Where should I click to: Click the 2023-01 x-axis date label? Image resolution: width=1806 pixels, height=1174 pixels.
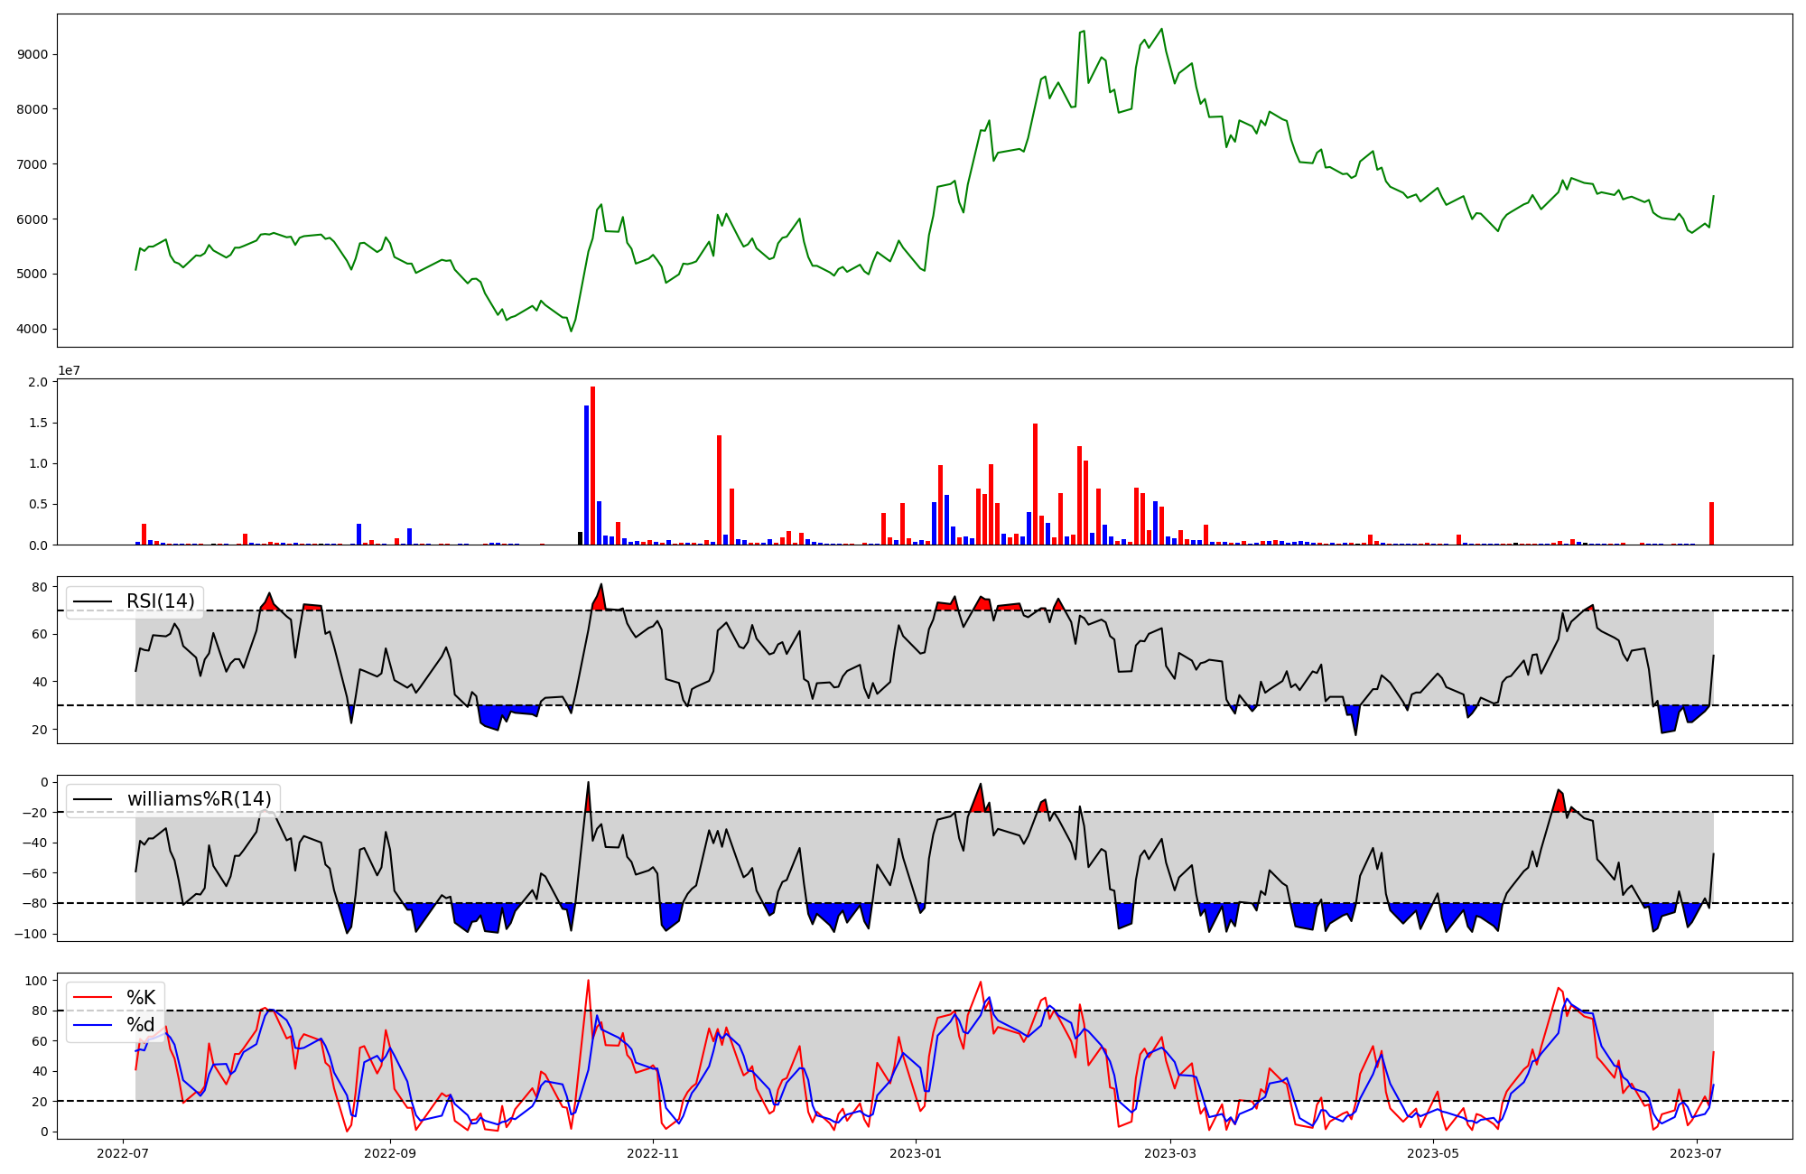tap(916, 1153)
